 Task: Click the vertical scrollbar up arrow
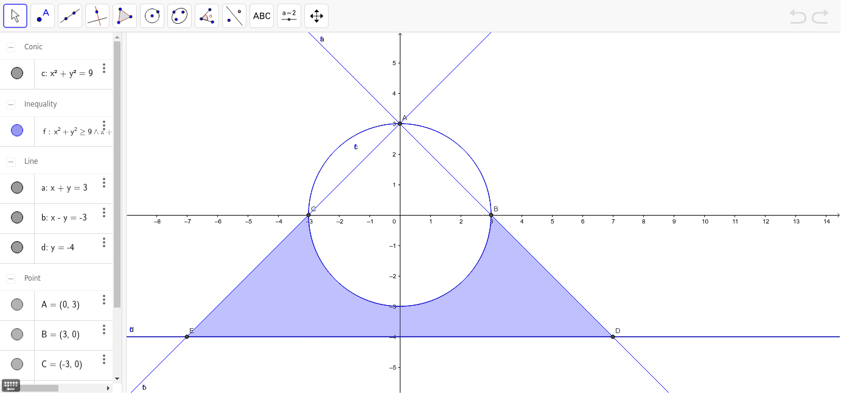pos(117,37)
